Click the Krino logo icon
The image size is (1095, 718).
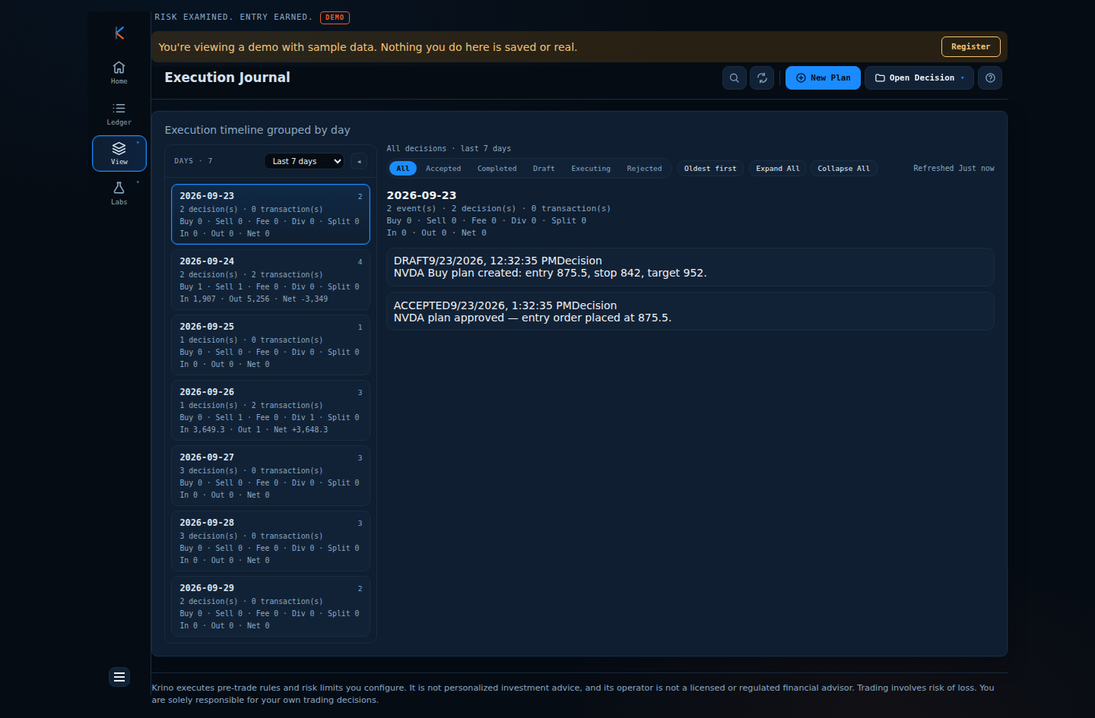119,33
